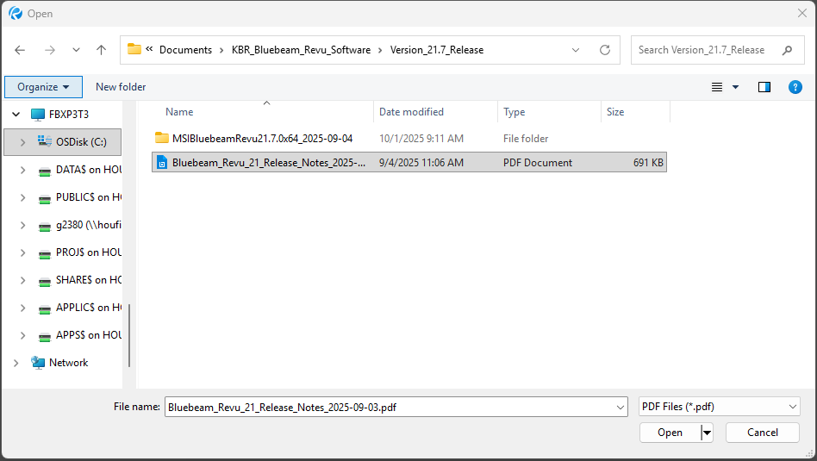Click the File name input field
This screenshot has height=461, width=817.
[x=390, y=407]
